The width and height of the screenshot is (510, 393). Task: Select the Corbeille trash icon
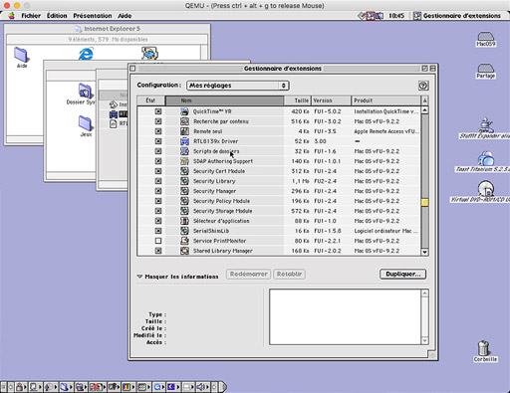tap(484, 348)
